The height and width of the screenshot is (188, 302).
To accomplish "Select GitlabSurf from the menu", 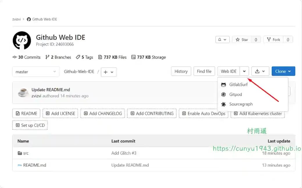I will (253, 85).
